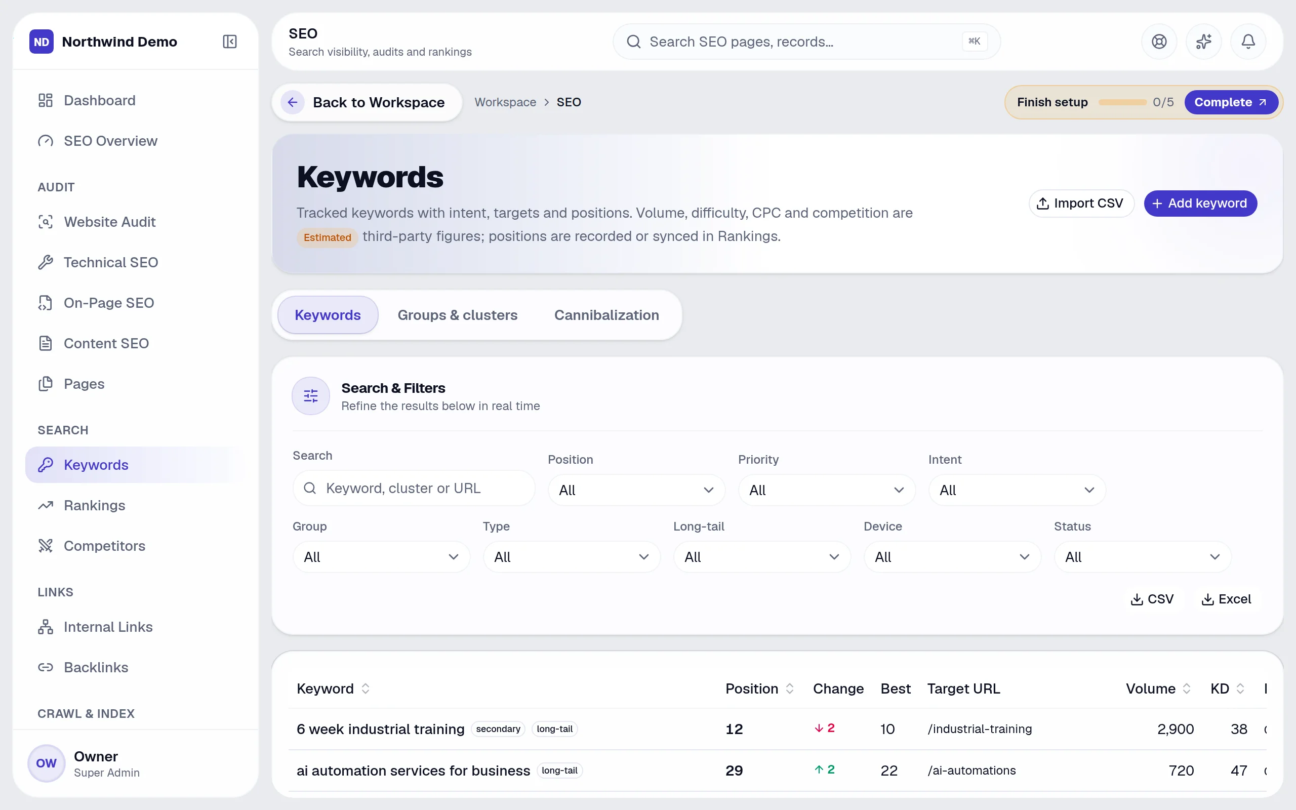
Task: Click the Import CSV button
Action: [1081, 204]
